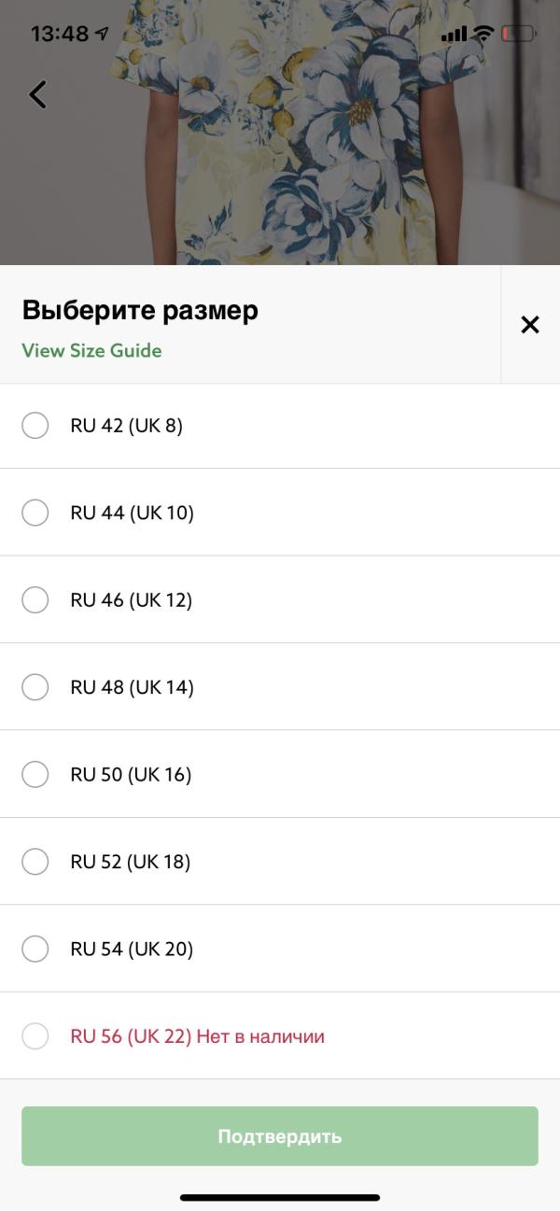Tap the Wi-Fi status icon

click(483, 34)
